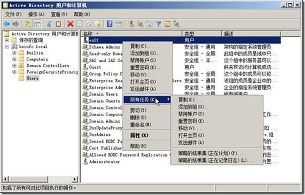
Task: Click the heinfo.local domain icon
Action: 14,46
